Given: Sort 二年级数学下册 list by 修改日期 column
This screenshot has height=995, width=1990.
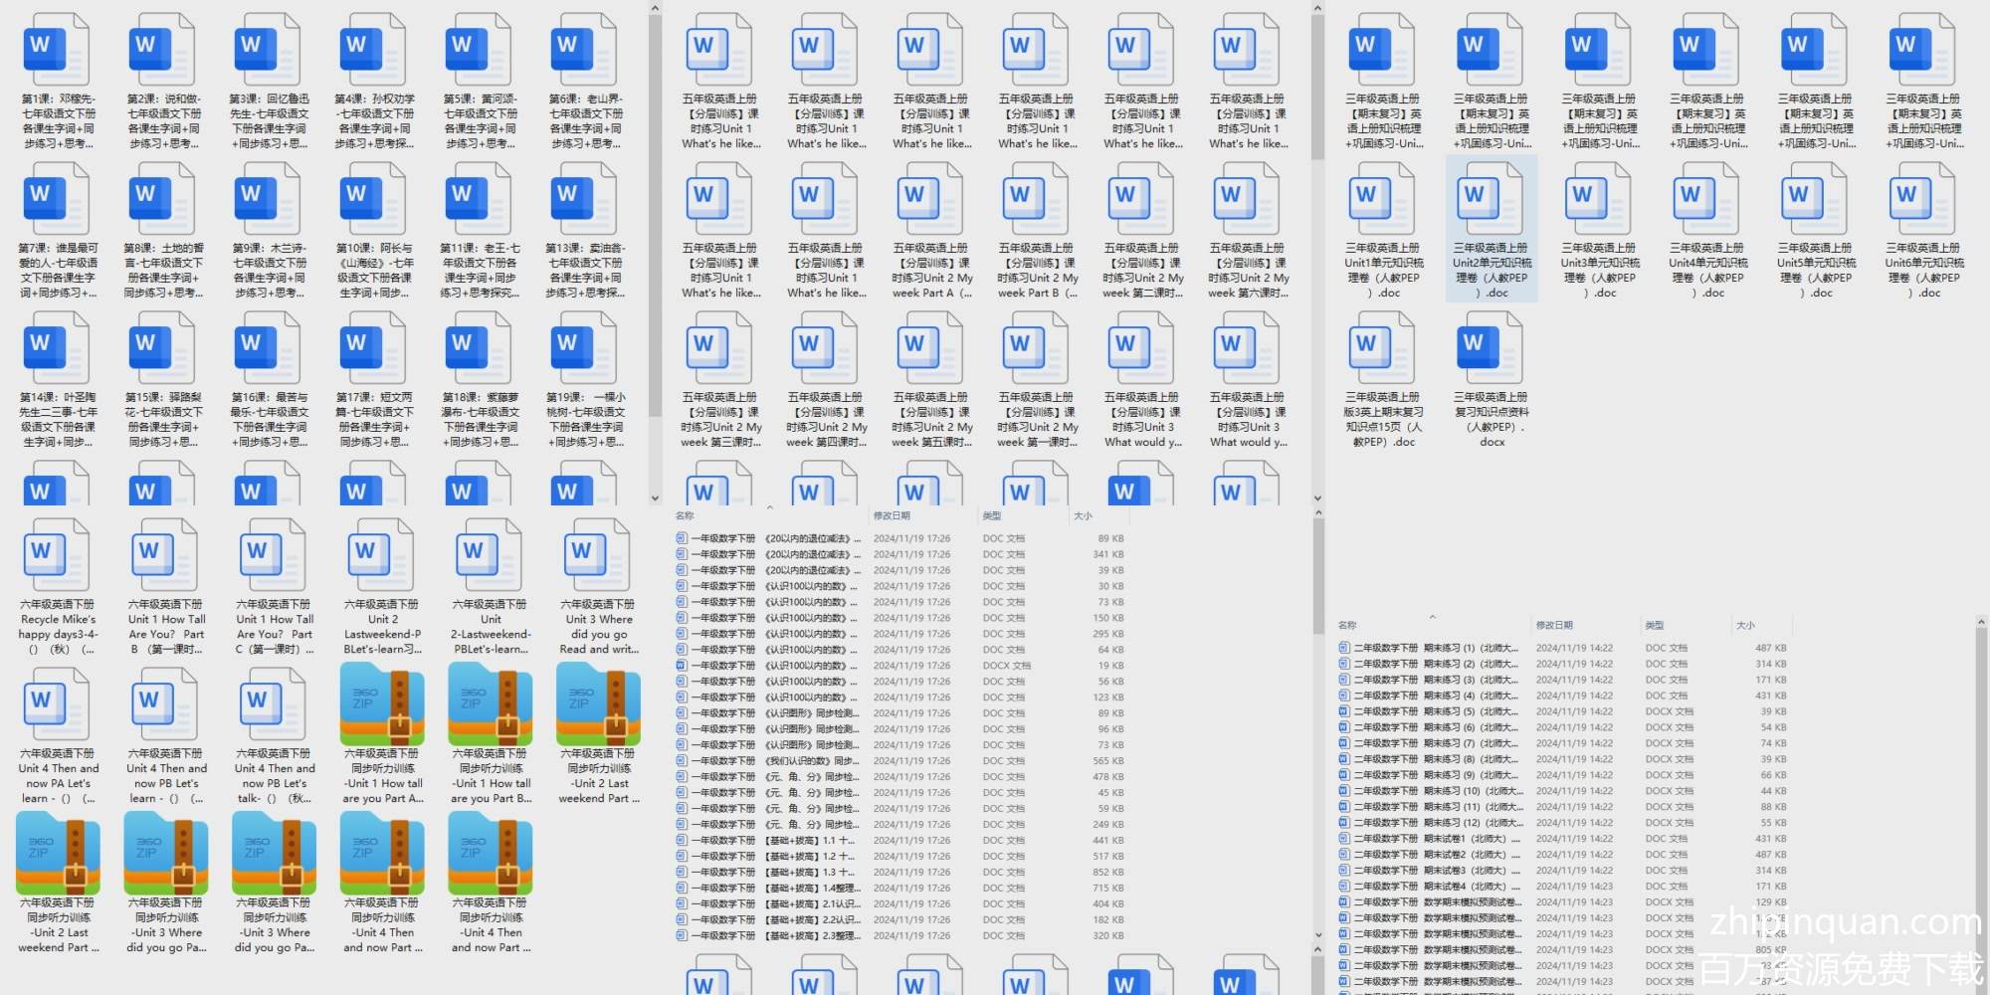Looking at the screenshot, I should tap(1554, 626).
